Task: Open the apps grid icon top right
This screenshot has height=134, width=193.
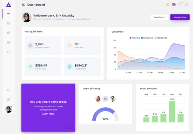Action: coord(186,5)
